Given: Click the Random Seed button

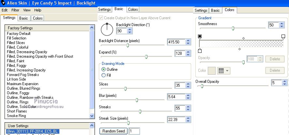Looking at the screenshot, I should coord(114,131).
